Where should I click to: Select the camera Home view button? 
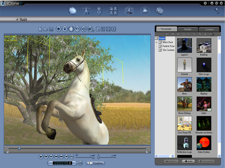point(58,29)
